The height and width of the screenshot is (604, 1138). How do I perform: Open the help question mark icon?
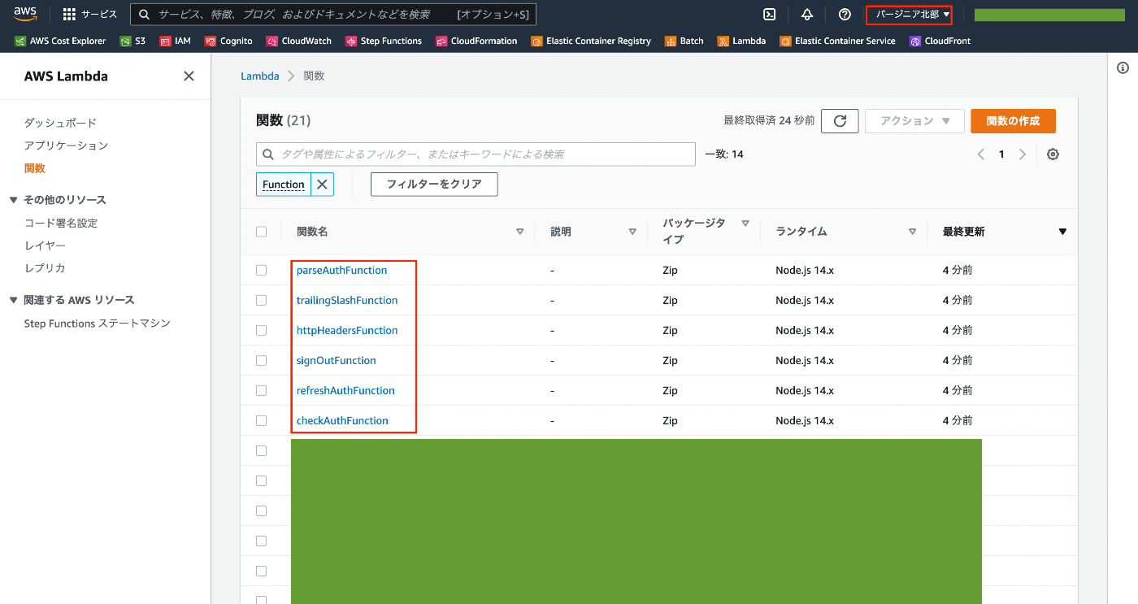(x=845, y=14)
